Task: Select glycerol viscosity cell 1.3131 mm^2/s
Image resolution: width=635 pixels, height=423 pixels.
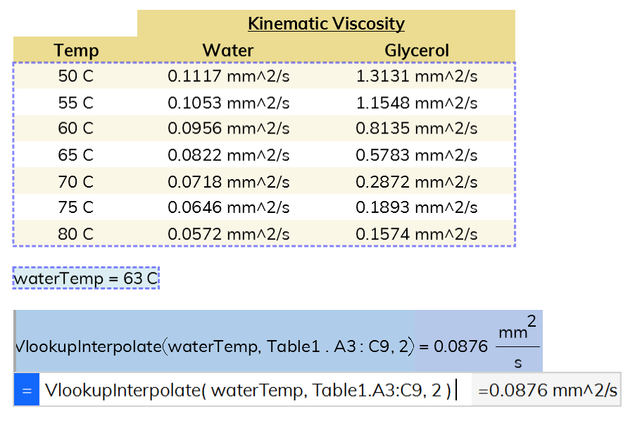Action: point(416,77)
